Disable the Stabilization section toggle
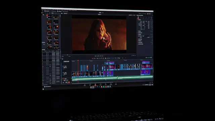This screenshot has height=121, width=215. [x=137, y=41]
